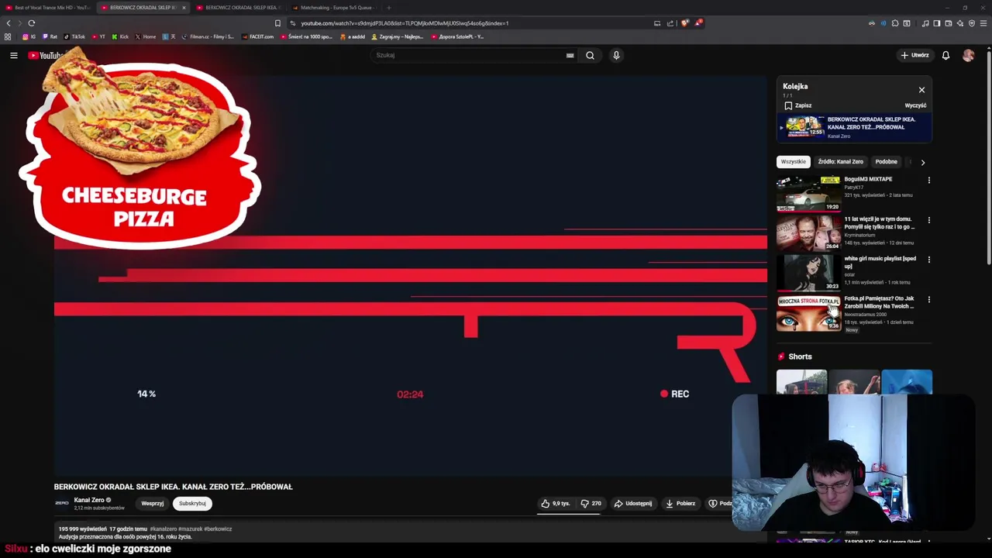Go back in browser history

point(9,23)
